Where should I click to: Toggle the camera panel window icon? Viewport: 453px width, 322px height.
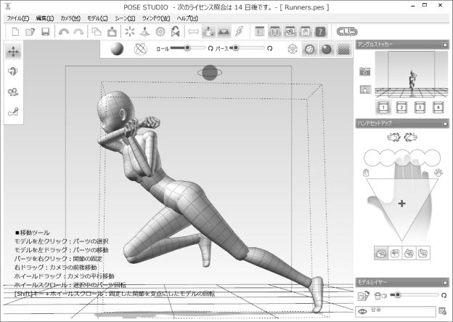pyautogui.click(x=290, y=31)
